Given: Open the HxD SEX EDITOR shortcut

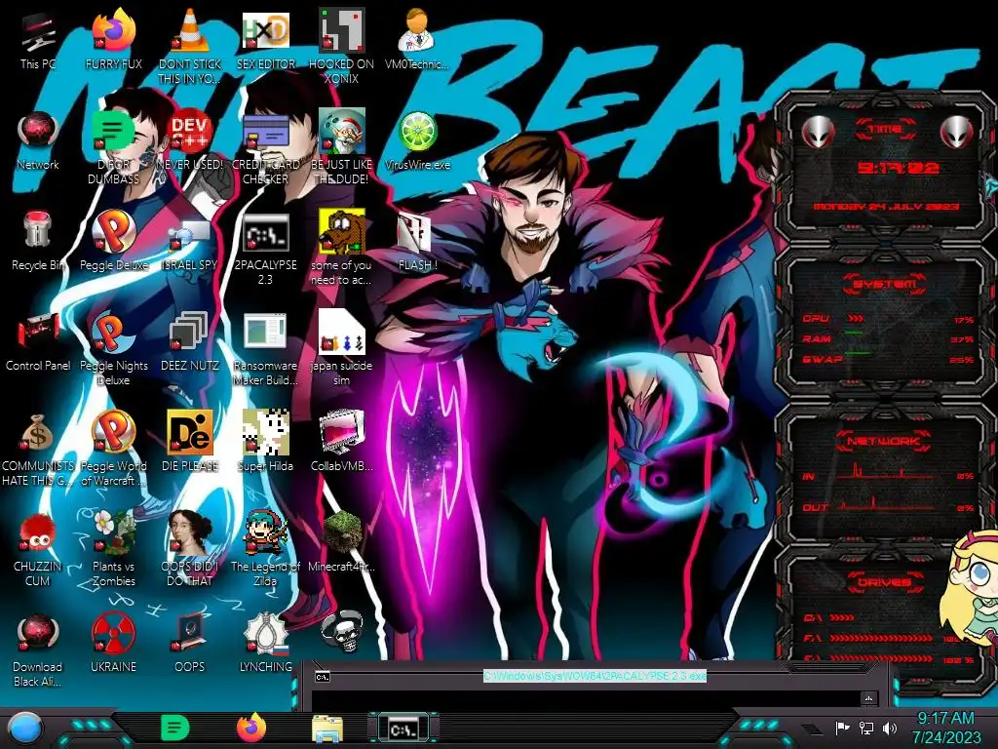Looking at the screenshot, I should tap(265, 41).
